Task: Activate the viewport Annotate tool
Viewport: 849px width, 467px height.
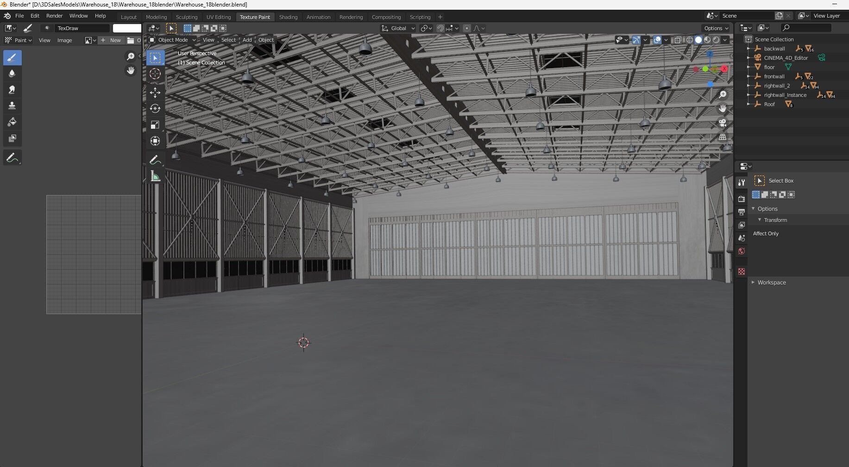Action: (155, 160)
